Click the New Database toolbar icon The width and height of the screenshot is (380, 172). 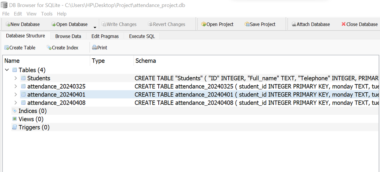tap(8, 24)
